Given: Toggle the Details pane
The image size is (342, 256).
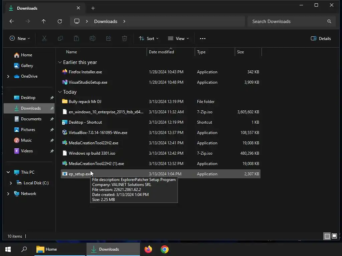Looking at the screenshot, I should 321,39.
